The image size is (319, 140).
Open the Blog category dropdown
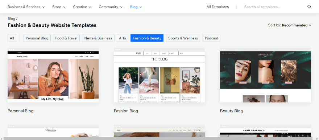[136, 7]
